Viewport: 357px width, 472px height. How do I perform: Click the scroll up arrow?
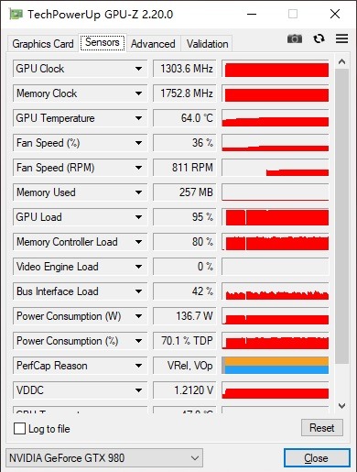point(341,61)
